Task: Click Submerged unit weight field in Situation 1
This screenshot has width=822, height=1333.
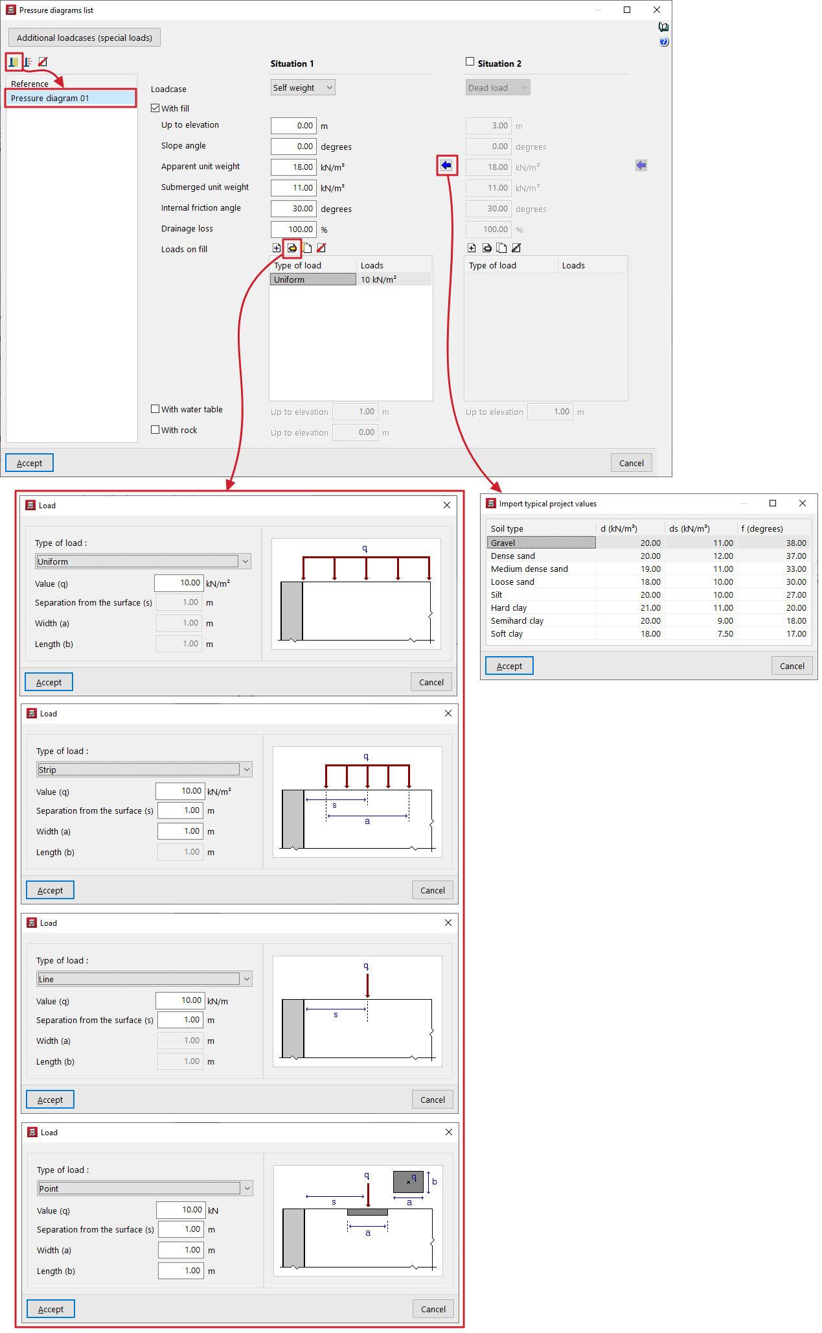Action: 293,188
